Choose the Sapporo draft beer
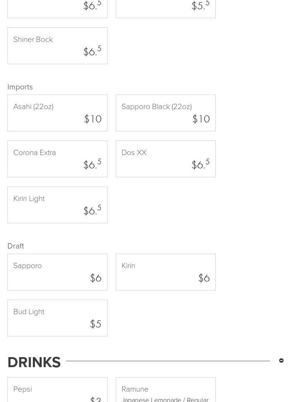 (x=57, y=272)
